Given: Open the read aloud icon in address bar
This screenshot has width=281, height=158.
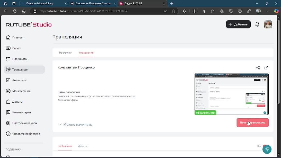Looking at the screenshot, I should point(165,11).
